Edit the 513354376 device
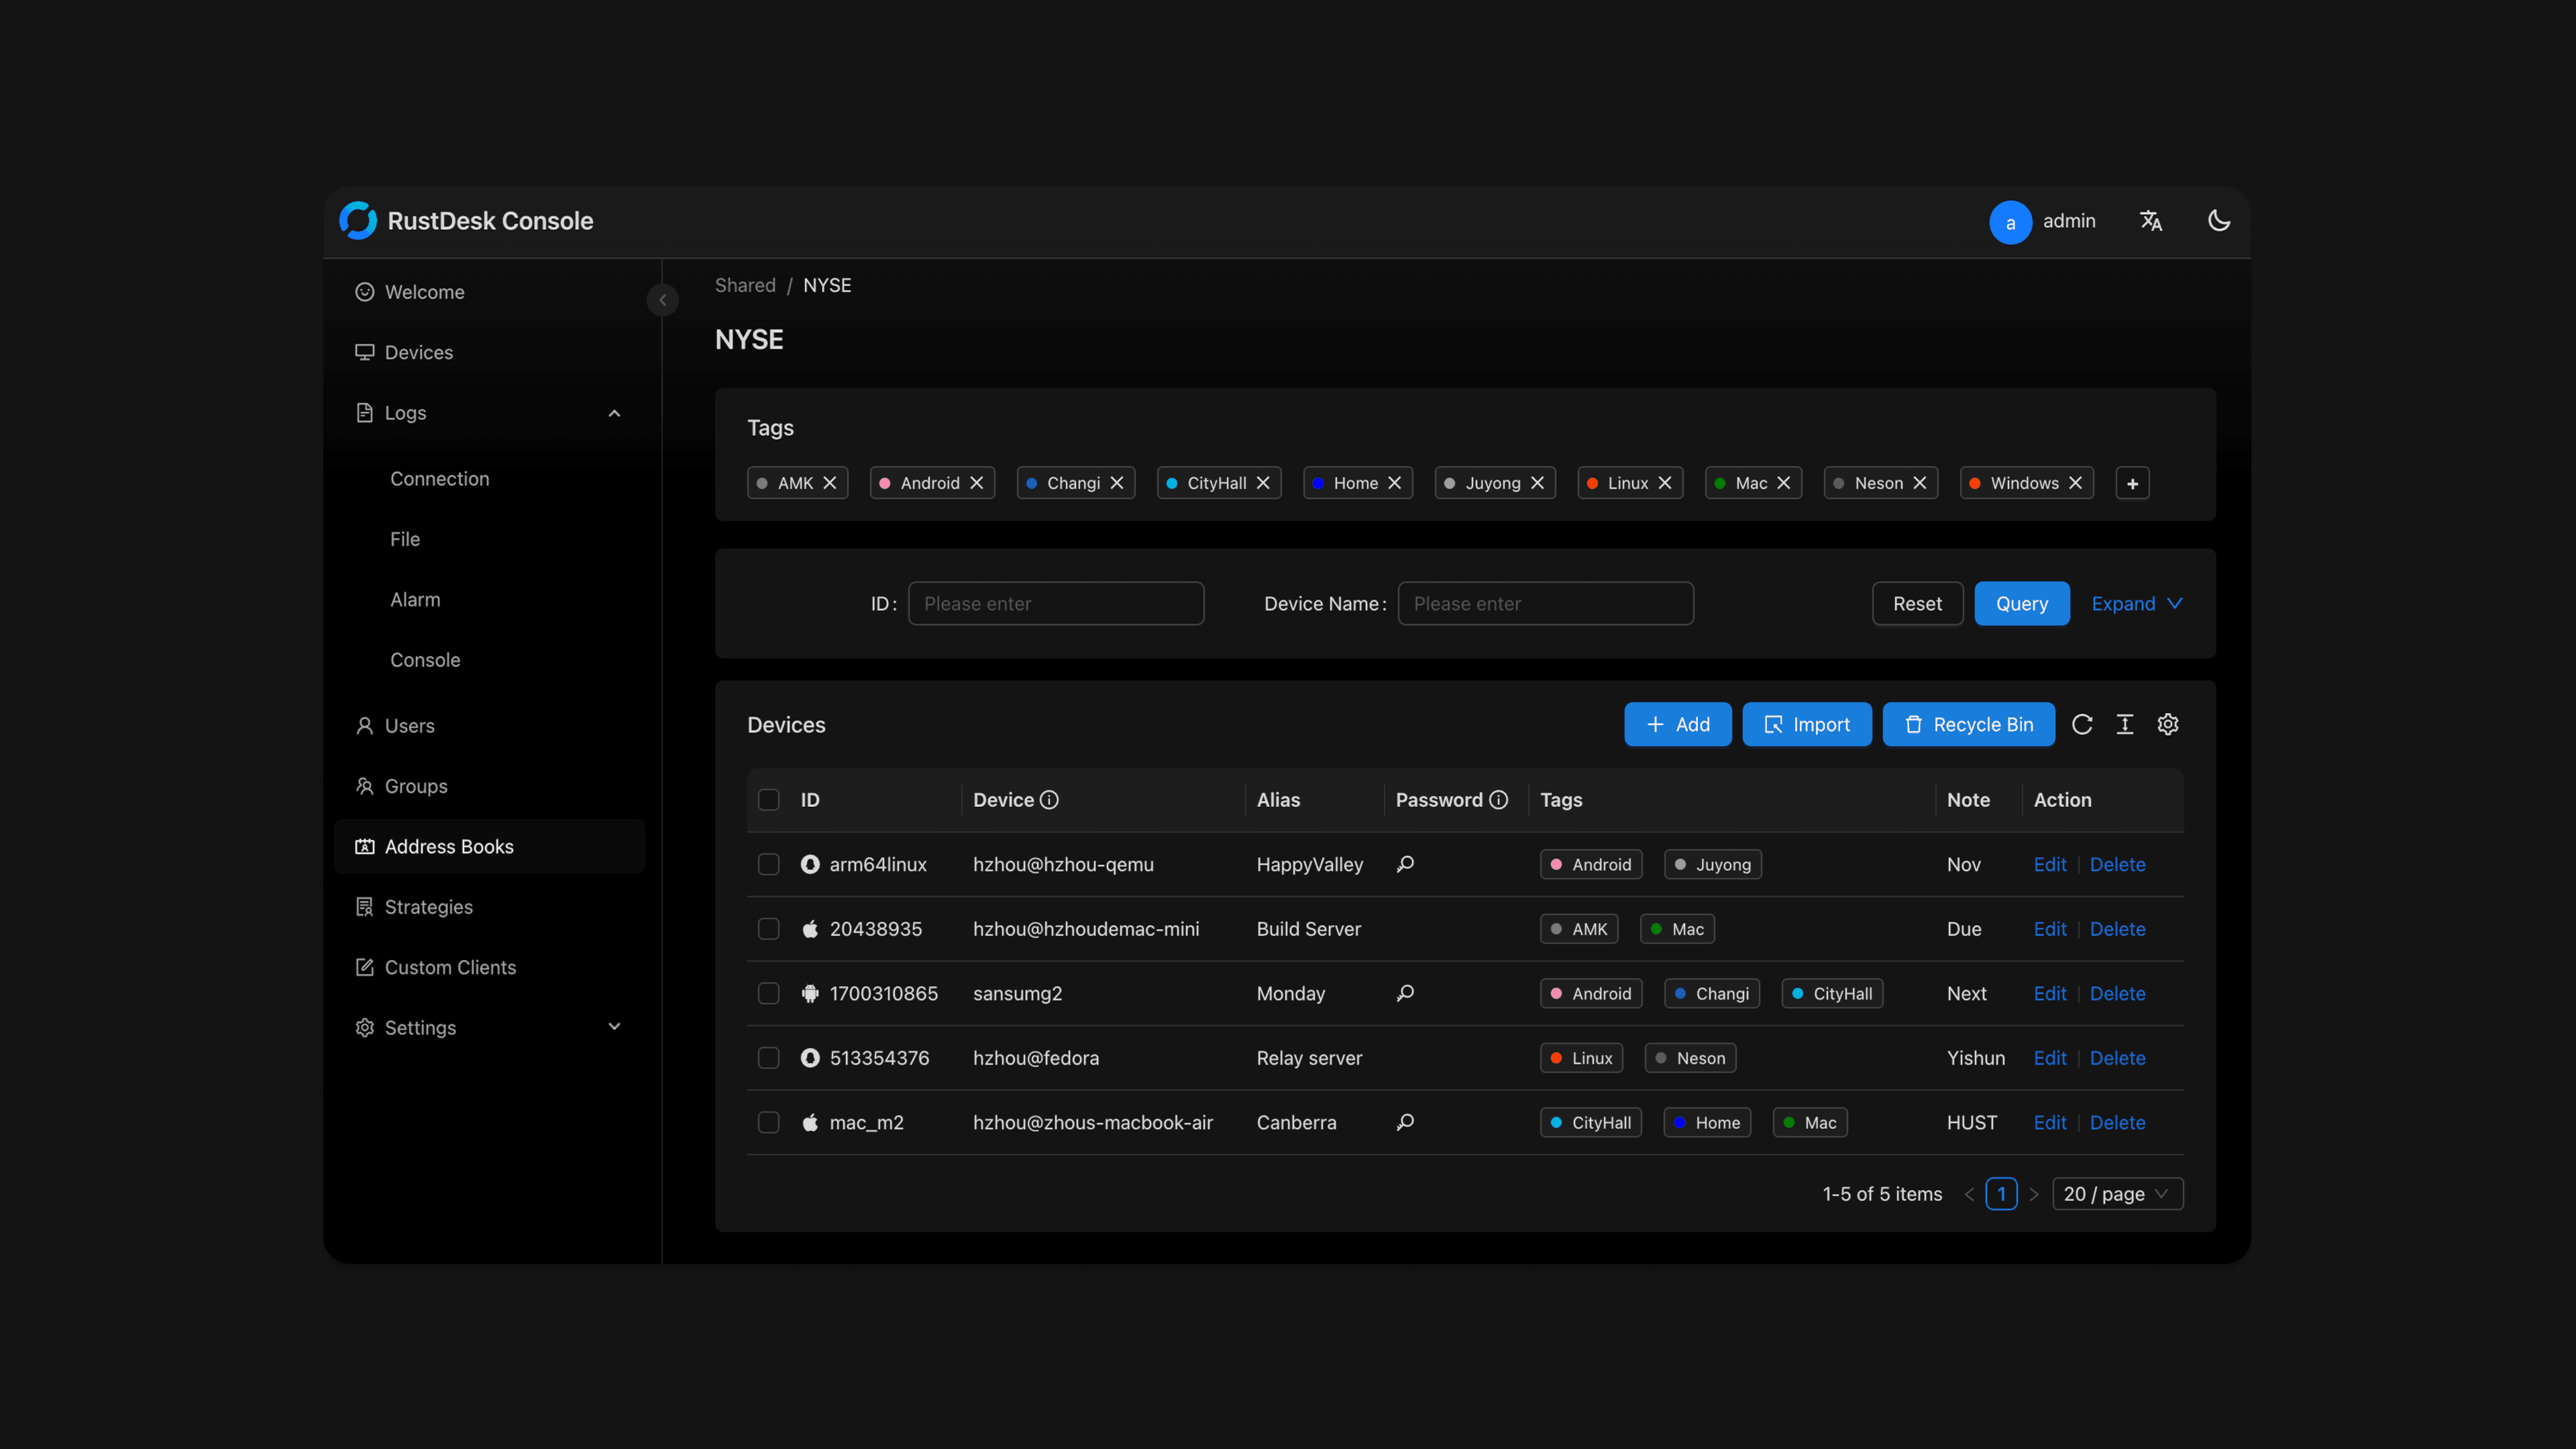The height and width of the screenshot is (1449, 2576). (2050, 1058)
